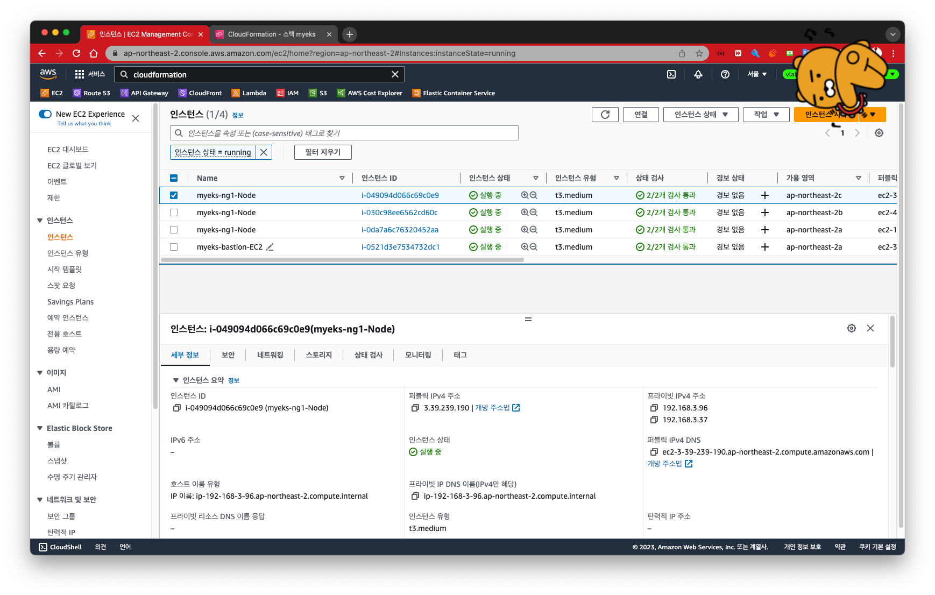Uncheck the i-049094d066c69c0e9 instance row
The height and width of the screenshot is (595, 935).
174,195
